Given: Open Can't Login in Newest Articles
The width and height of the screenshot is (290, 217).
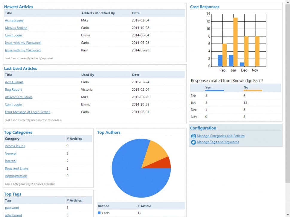Looking at the screenshot, I should (x=13, y=35).
